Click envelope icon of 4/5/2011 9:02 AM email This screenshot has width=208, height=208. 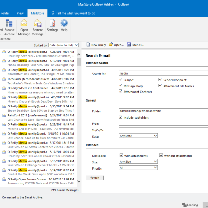[x=4, y=97]
